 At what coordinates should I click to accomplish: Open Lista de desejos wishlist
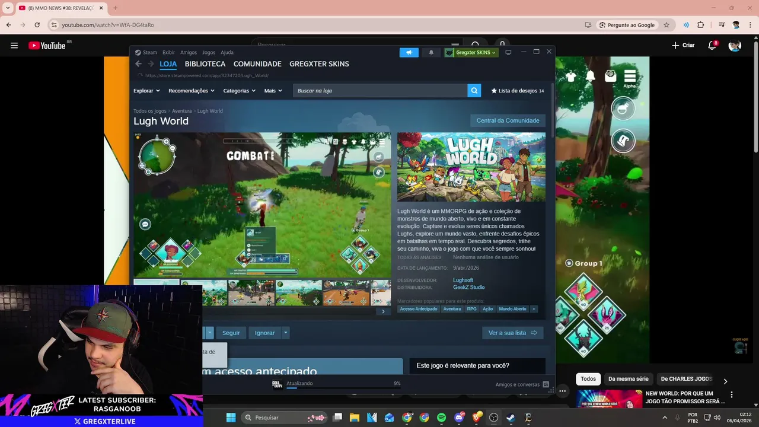click(x=517, y=91)
